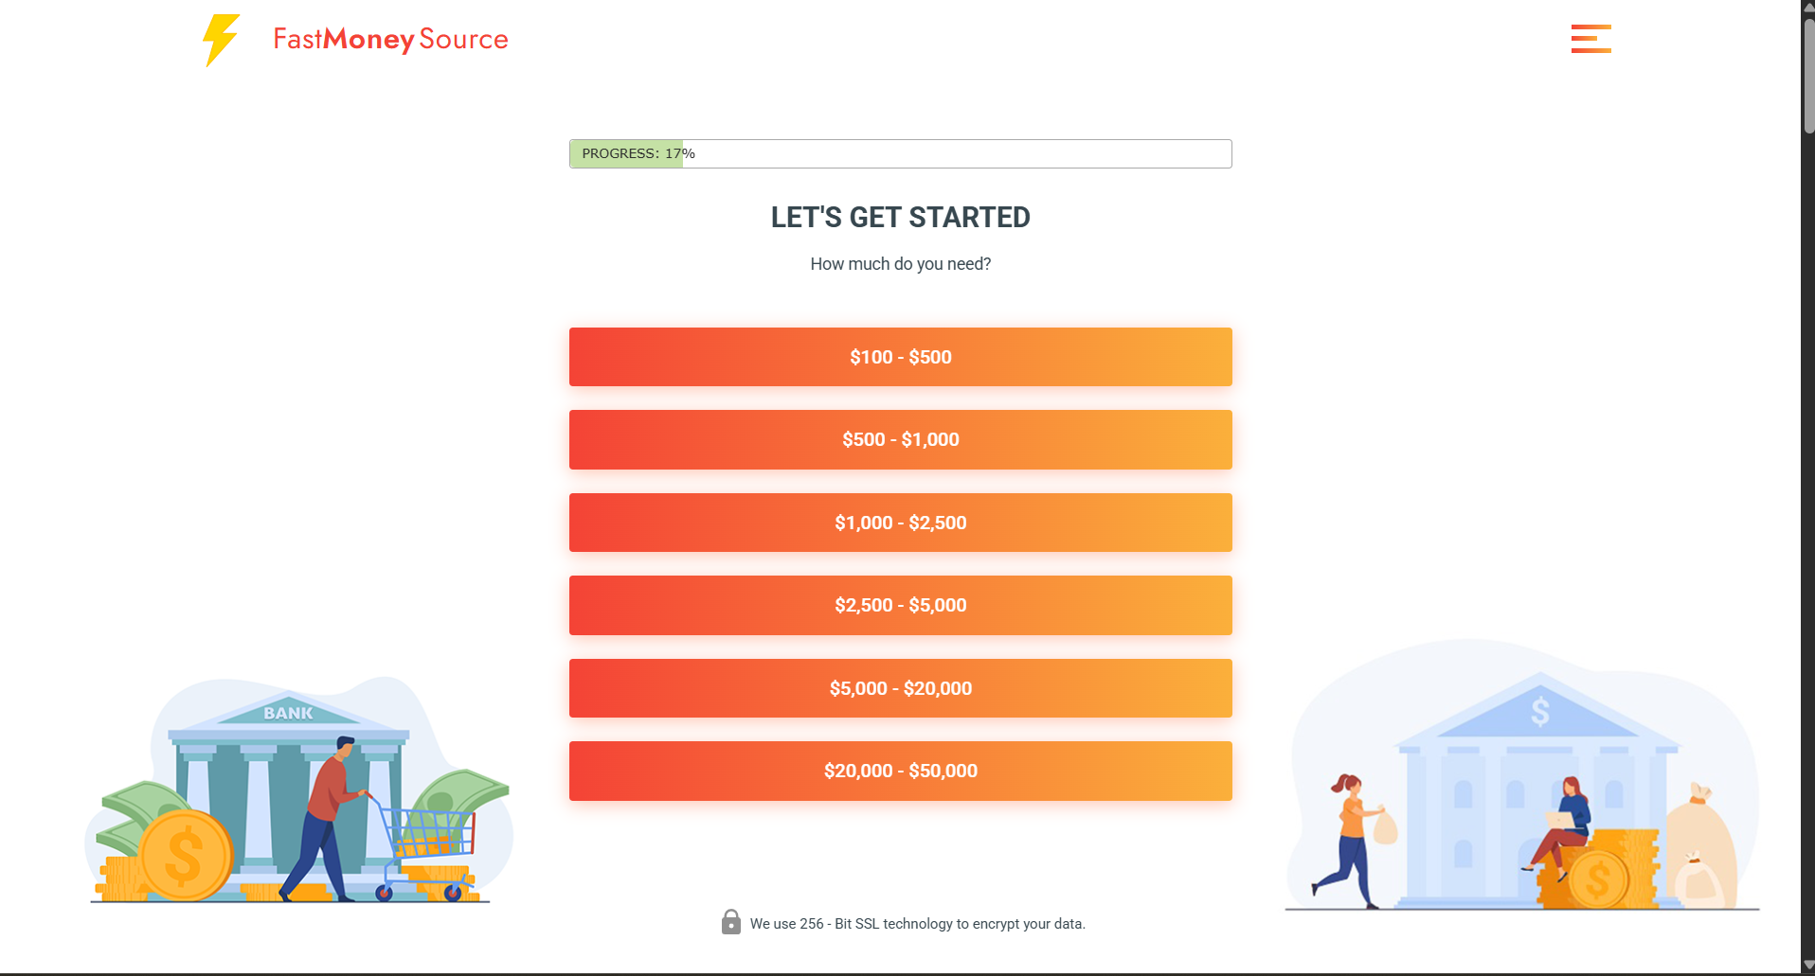This screenshot has height=976, width=1815.
Task: Choose the $1,000 - $2,500 loan range
Action: pyautogui.click(x=900, y=522)
